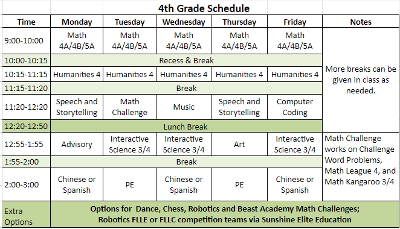Screen dimensions: 400x229
Task: Select the Wednesday header cell
Action: point(184,22)
